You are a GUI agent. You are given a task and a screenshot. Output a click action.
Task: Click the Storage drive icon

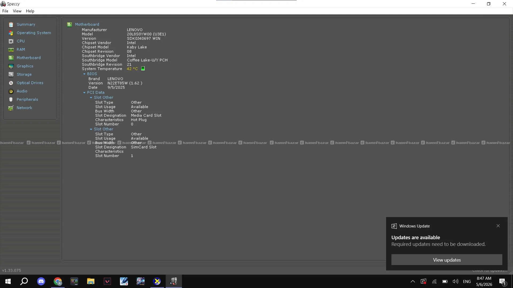[11, 74]
